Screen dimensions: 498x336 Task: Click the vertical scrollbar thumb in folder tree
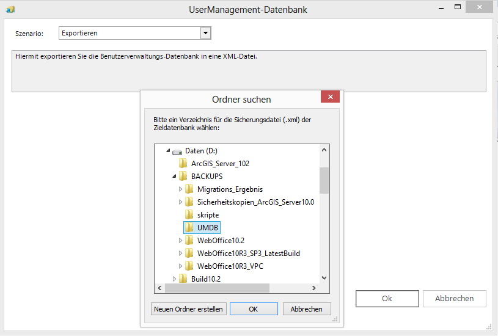(x=324, y=180)
